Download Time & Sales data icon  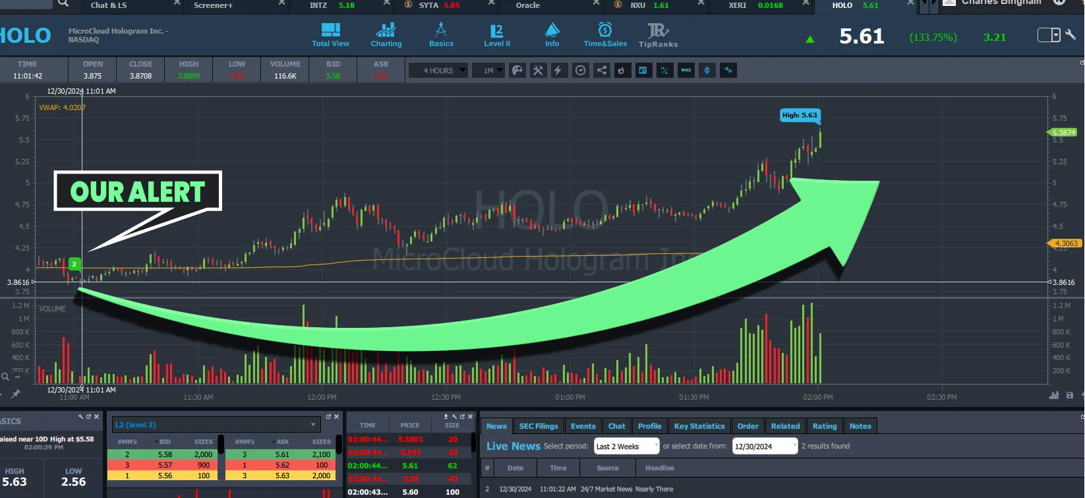coord(446,417)
